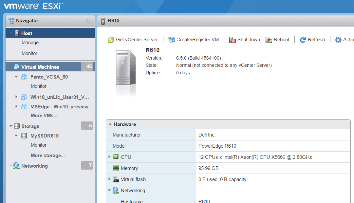Expand the CPU hardware row
This screenshot has width=354, height=203.
coord(109,157)
